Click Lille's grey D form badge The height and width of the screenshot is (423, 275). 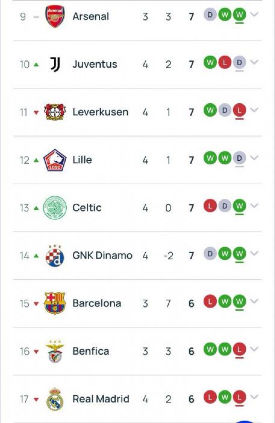click(239, 158)
